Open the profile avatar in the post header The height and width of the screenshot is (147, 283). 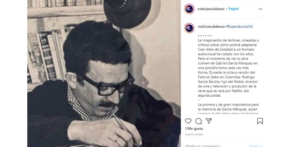(x=189, y=8)
